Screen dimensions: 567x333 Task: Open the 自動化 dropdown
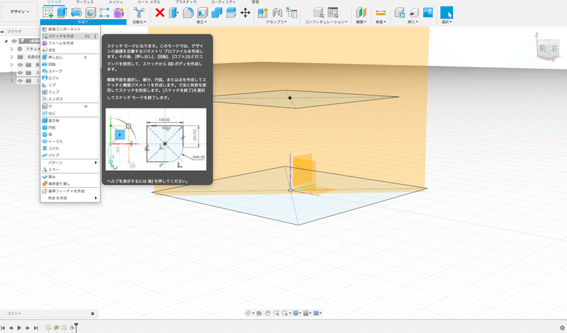click(x=139, y=22)
